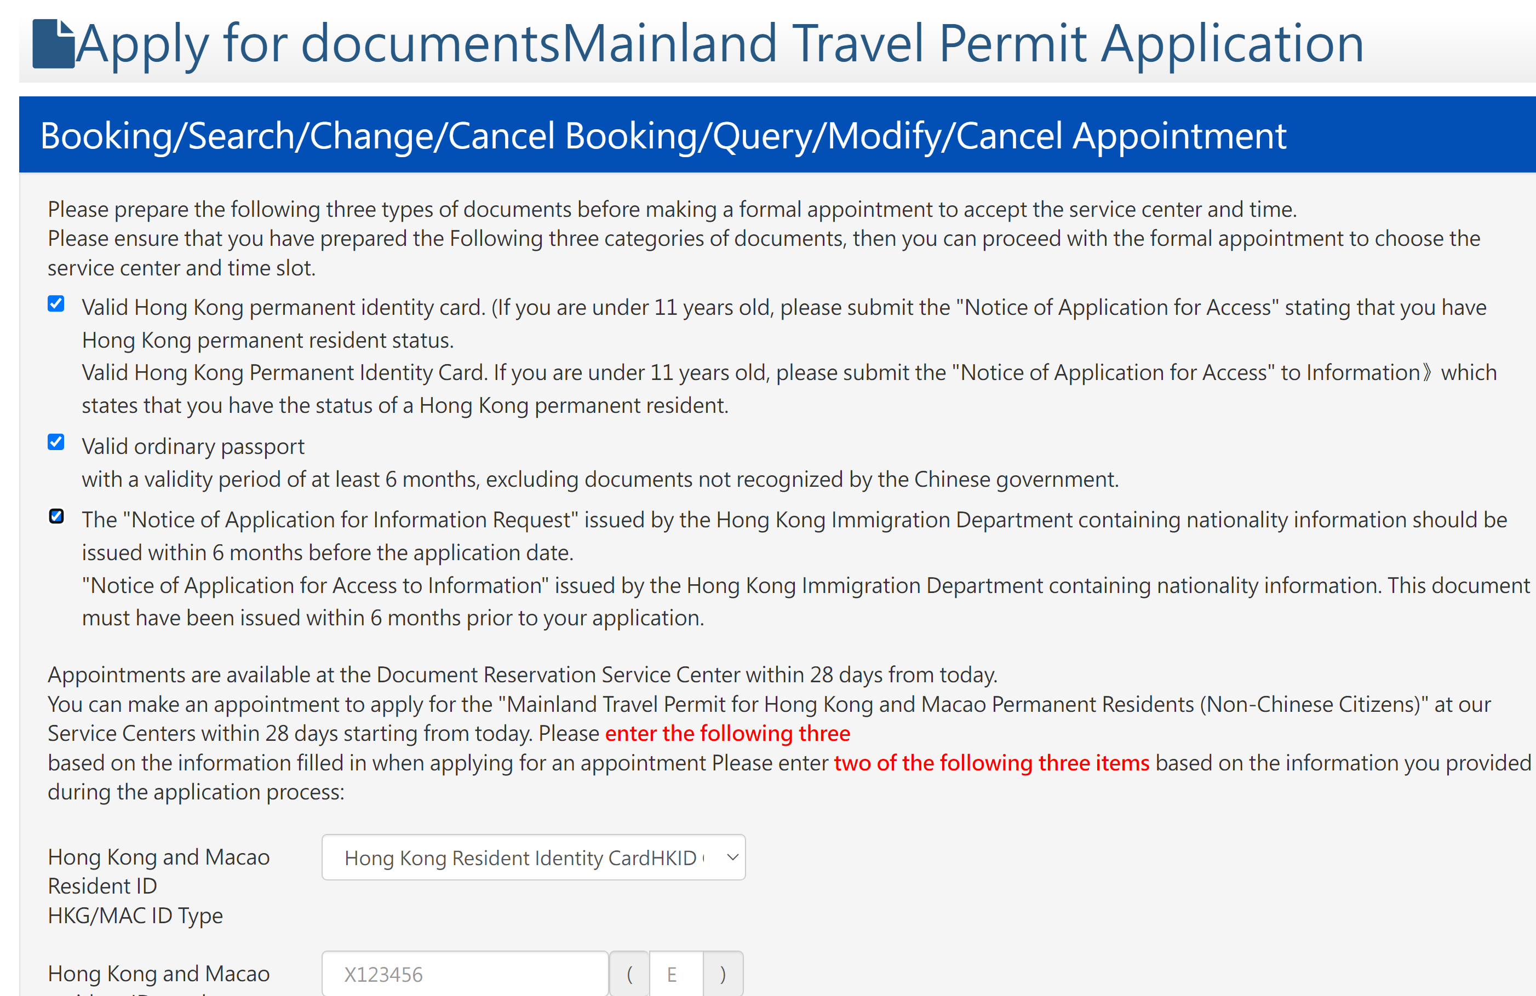The image size is (1536, 996).
Task: Uncheck the valid Hong Kong permanent identity card box
Action: click(x=56, y=304)
